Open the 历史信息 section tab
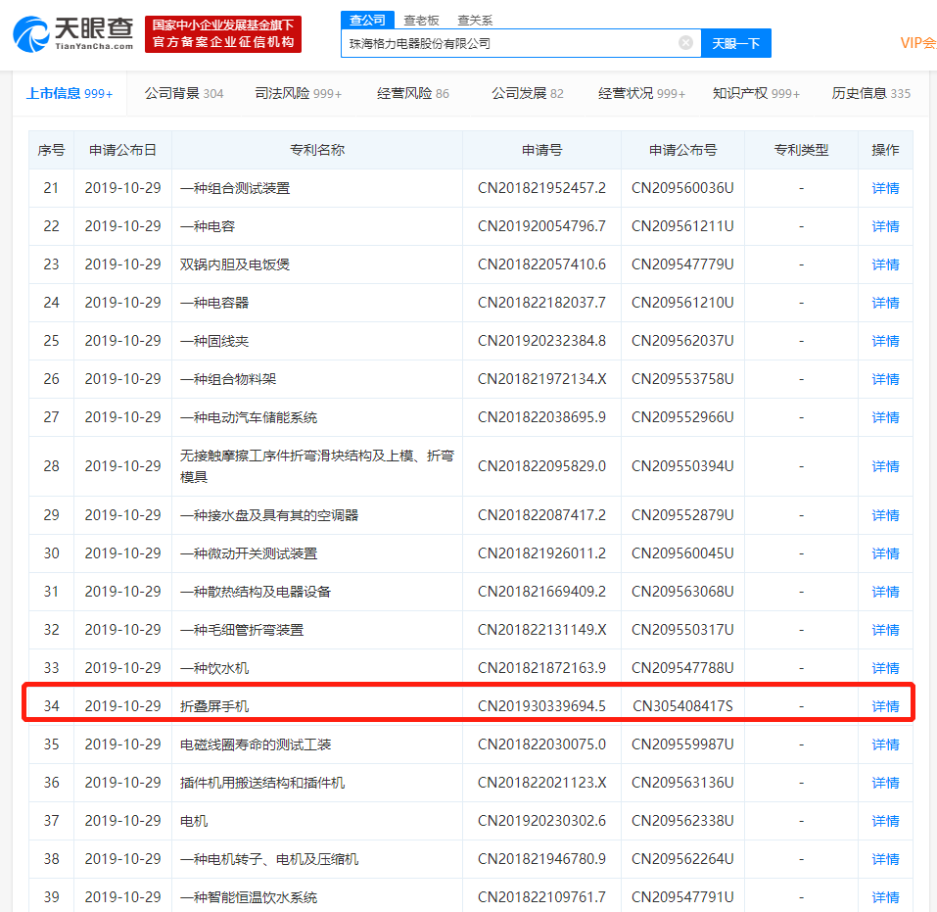 point(870,94)
